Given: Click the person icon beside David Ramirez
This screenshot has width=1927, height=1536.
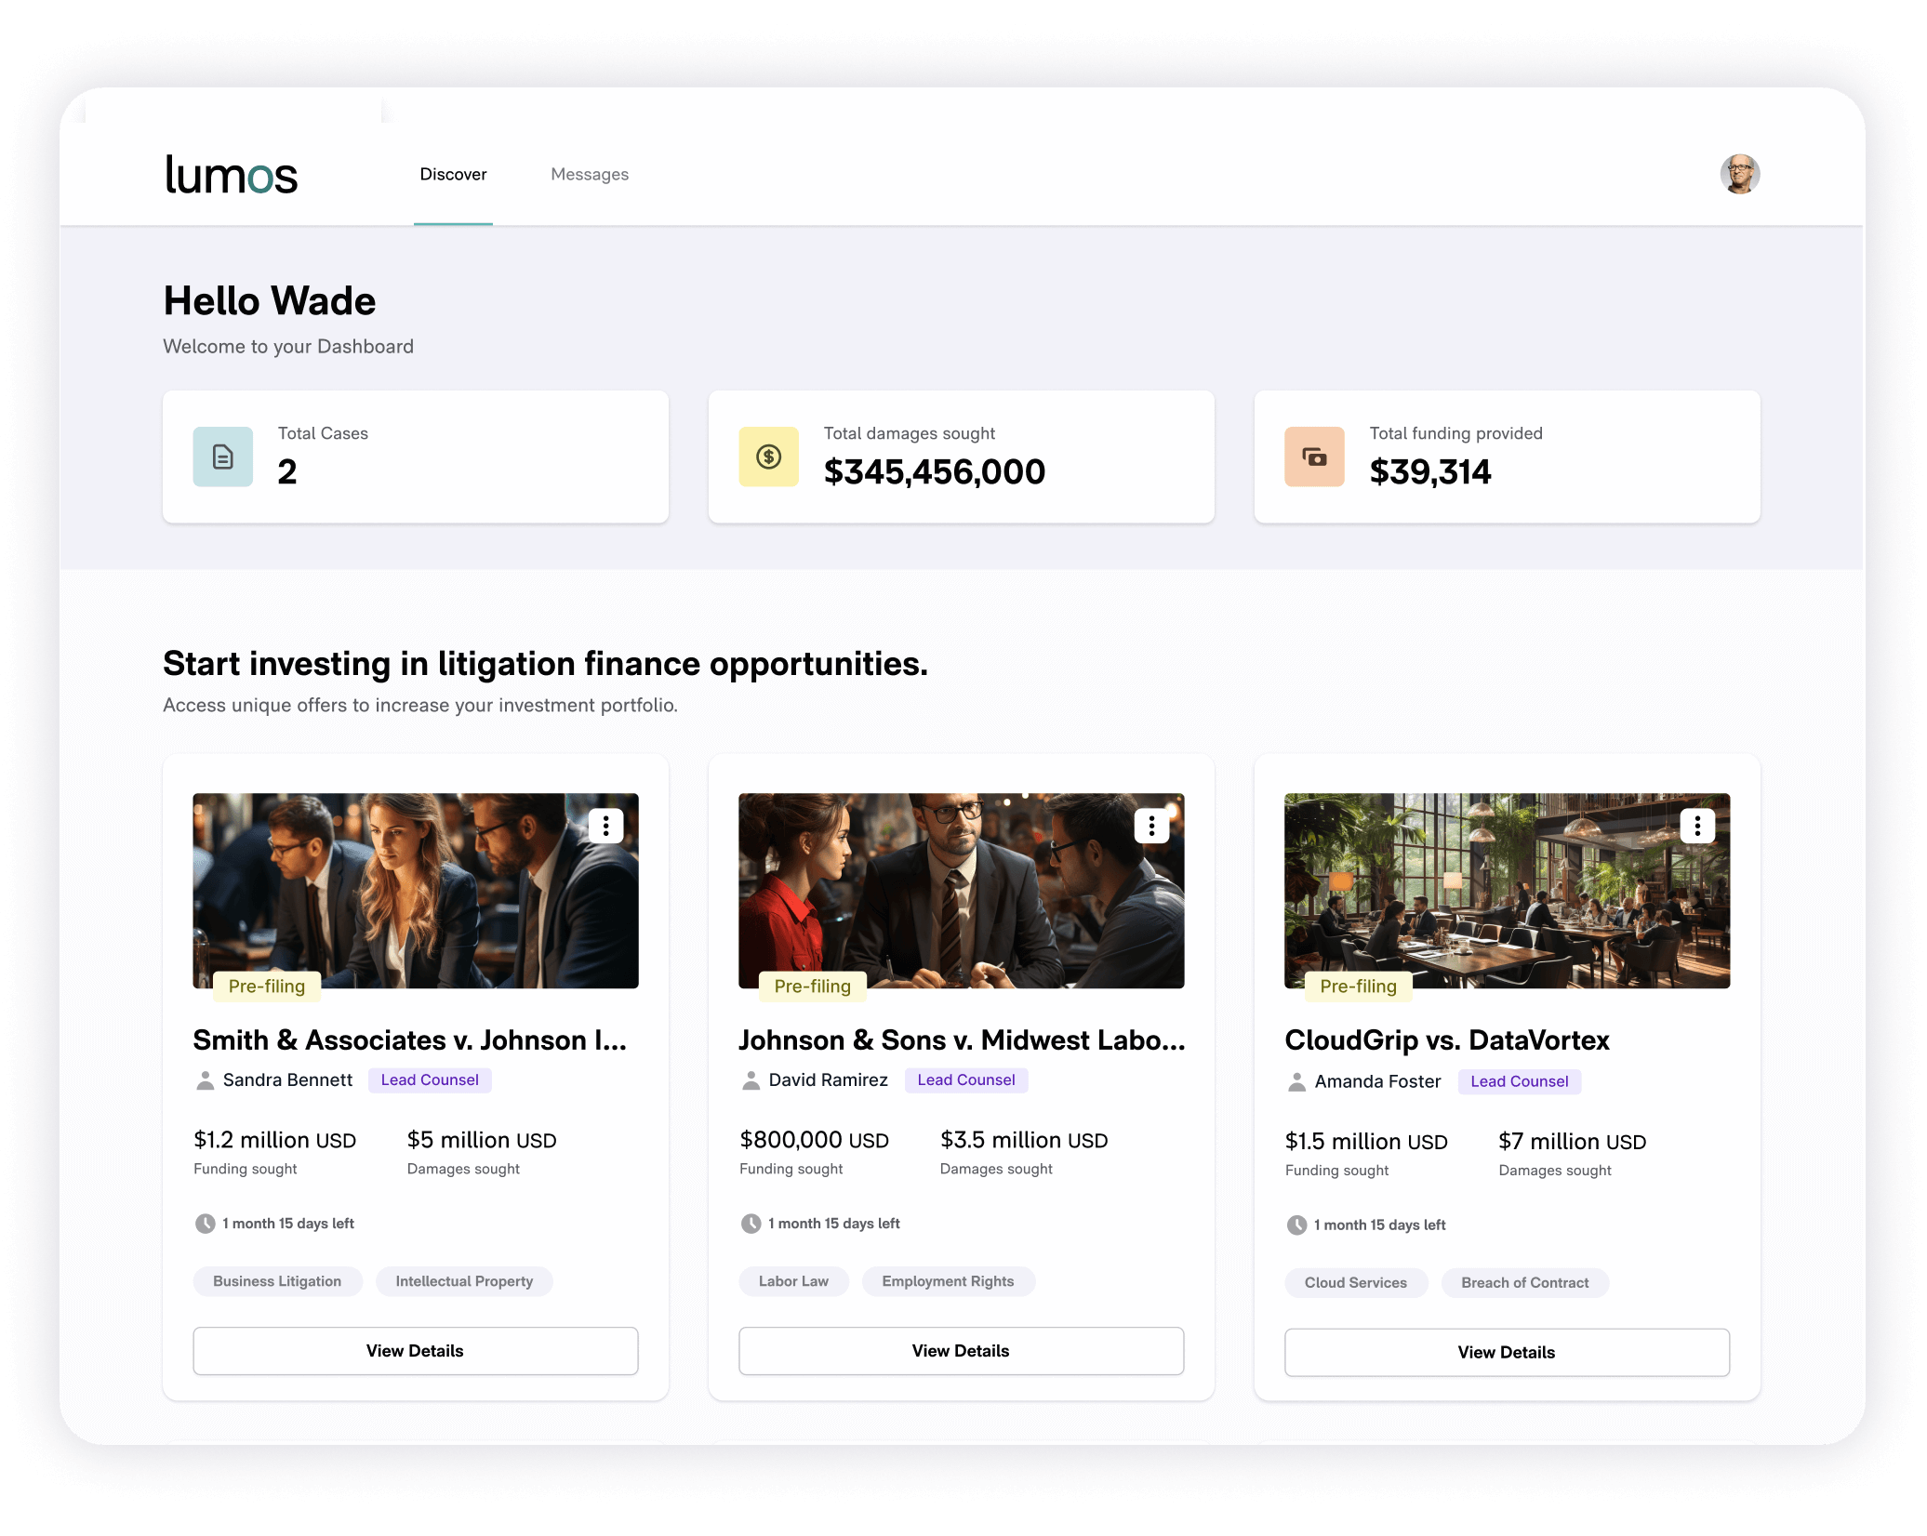Looking at the screenshot, I should point(751,1079).
